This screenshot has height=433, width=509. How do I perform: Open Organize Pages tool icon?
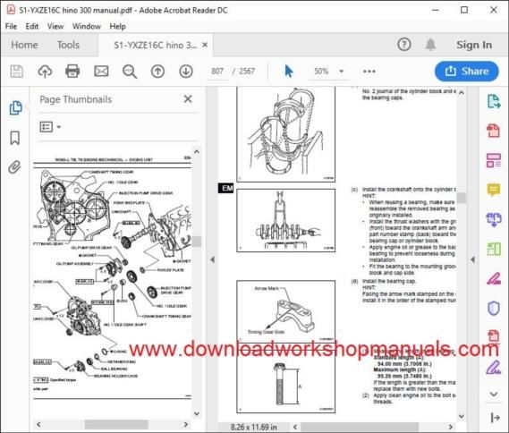[x=494, y=249]
